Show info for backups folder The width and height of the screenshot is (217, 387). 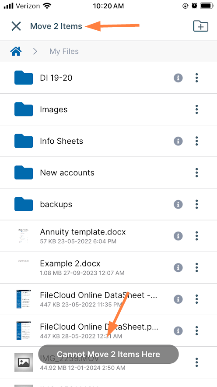[x=178, y=204]
